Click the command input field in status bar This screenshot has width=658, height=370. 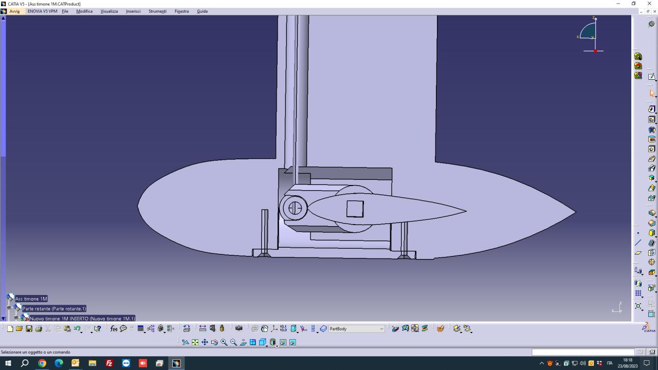(582, 352)
